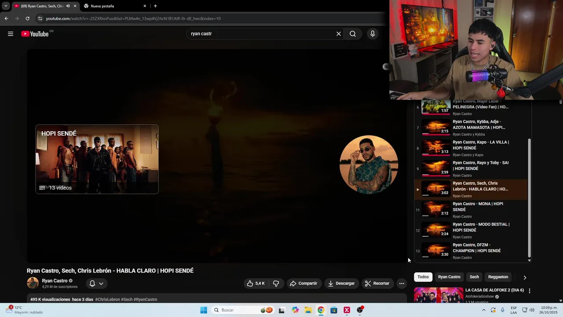Open the #Sech hashtag link

127,299
